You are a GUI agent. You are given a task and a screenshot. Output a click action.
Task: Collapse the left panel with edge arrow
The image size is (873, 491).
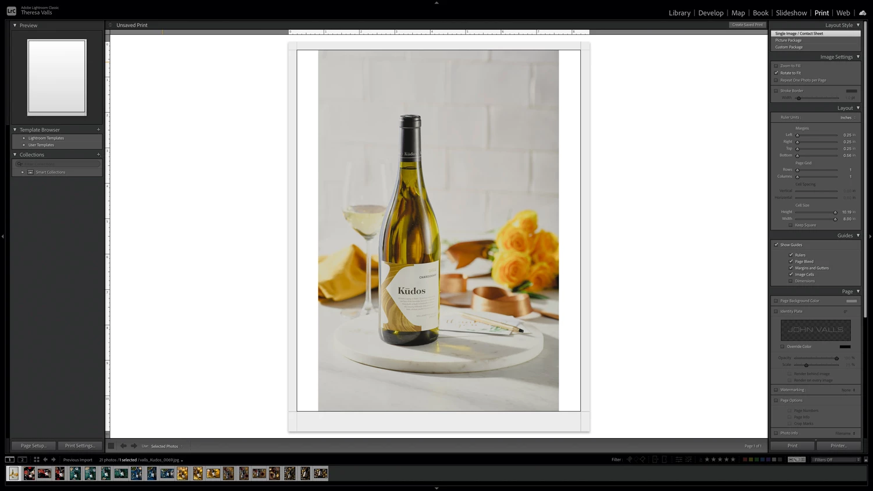(x=3, y=236)
